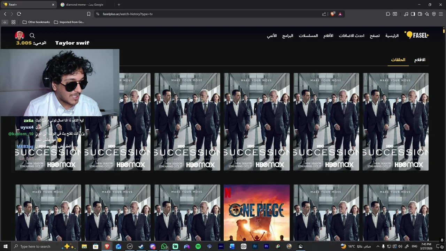The image size is (446, 251).
Task: Switch to the diamond meme Google tab
Action: 84,5
